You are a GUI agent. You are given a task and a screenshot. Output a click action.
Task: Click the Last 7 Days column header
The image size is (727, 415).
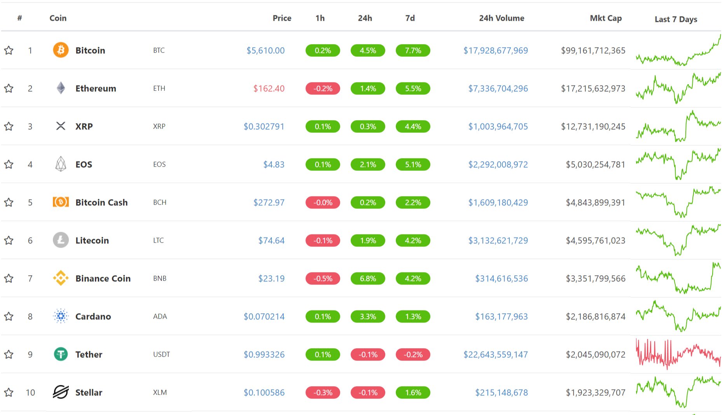coord(676,19)
